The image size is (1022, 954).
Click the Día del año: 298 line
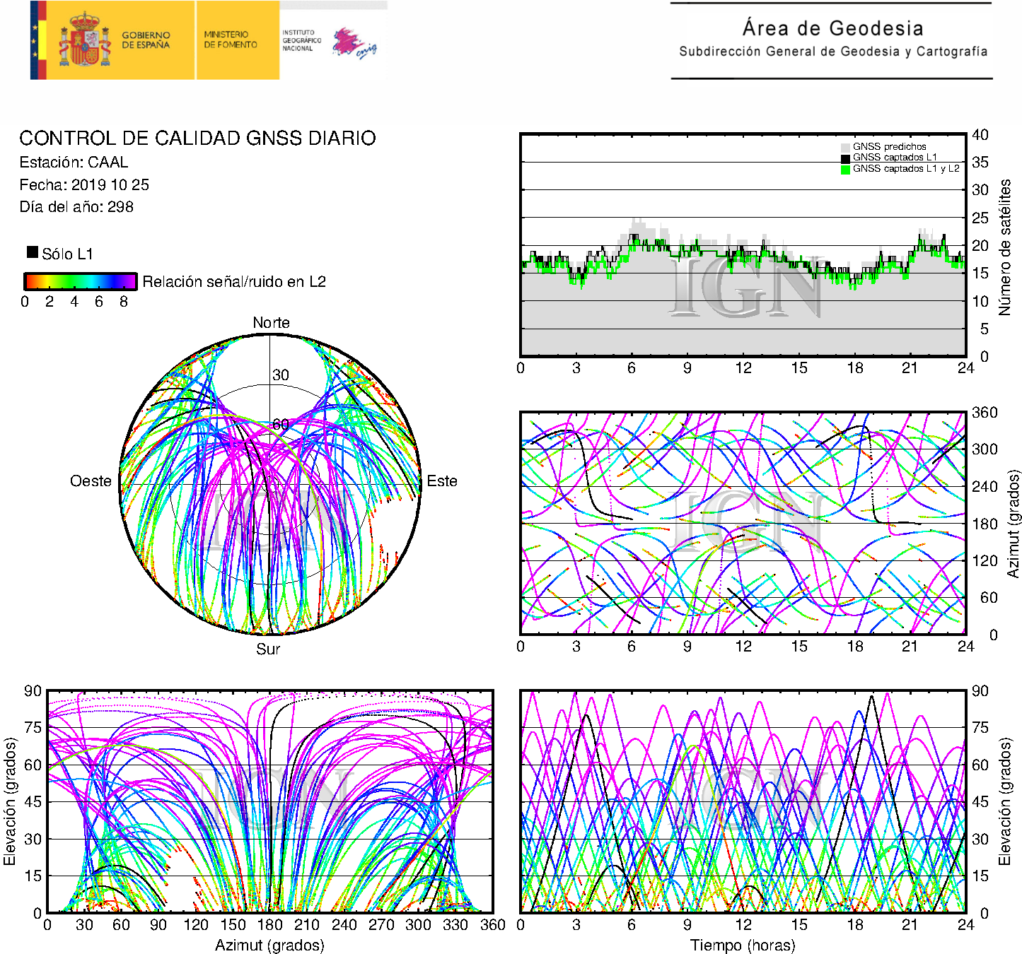click(x=76, y=207)
